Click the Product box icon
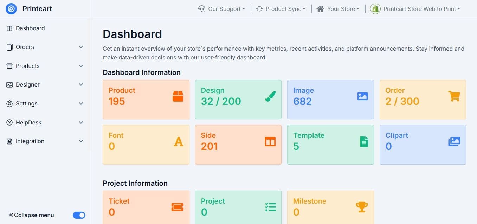Screen dimensions: 477x224 tap(178, 96)
